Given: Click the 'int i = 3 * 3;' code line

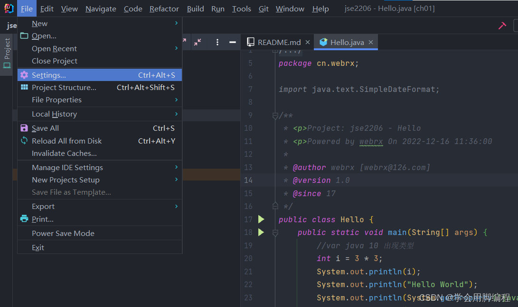Looking at the screenshot, I should pyautogui.click(x=349, y=259).
